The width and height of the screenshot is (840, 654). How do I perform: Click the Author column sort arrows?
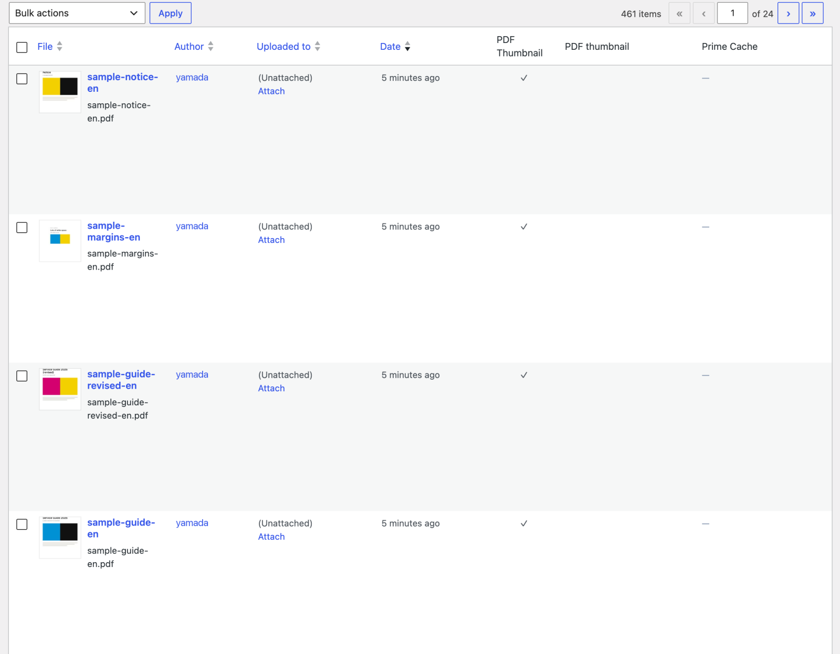click(x=211, y=46)
